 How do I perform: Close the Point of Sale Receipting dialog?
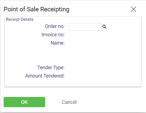pyautogui.click(x=134, y=9)
